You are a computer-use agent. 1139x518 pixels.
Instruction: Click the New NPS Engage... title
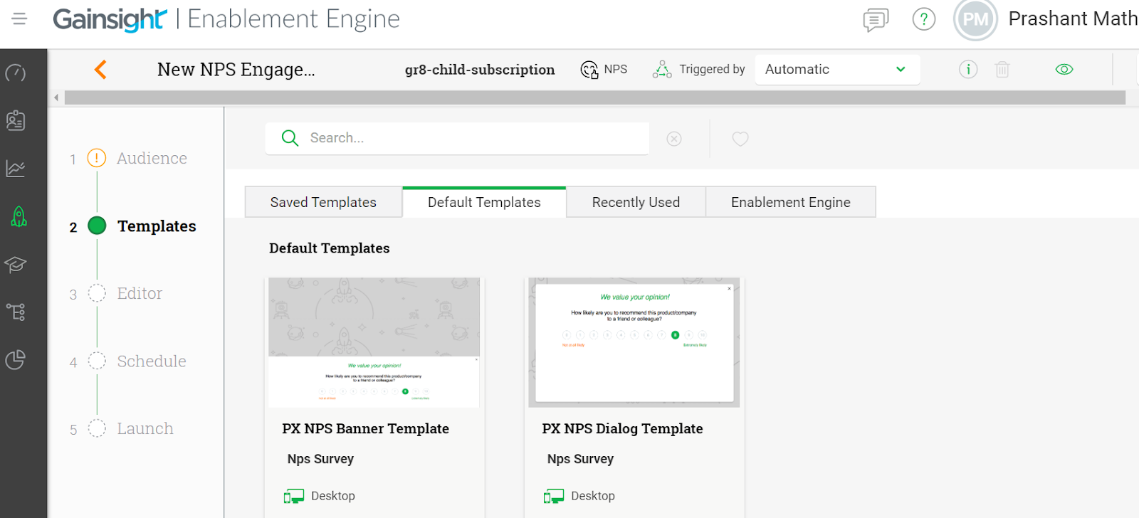[236, 70]
